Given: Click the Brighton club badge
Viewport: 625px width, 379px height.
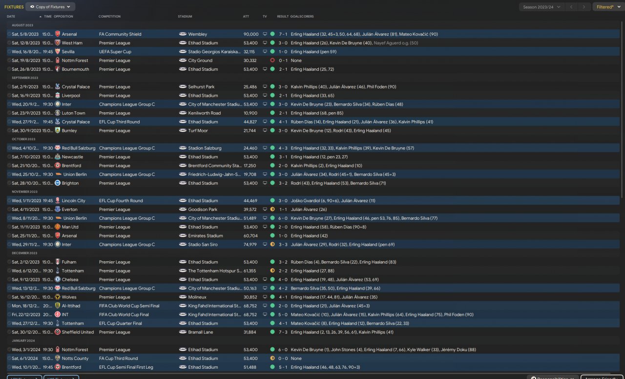Looking at the screenshot, I should coord(58,183).
